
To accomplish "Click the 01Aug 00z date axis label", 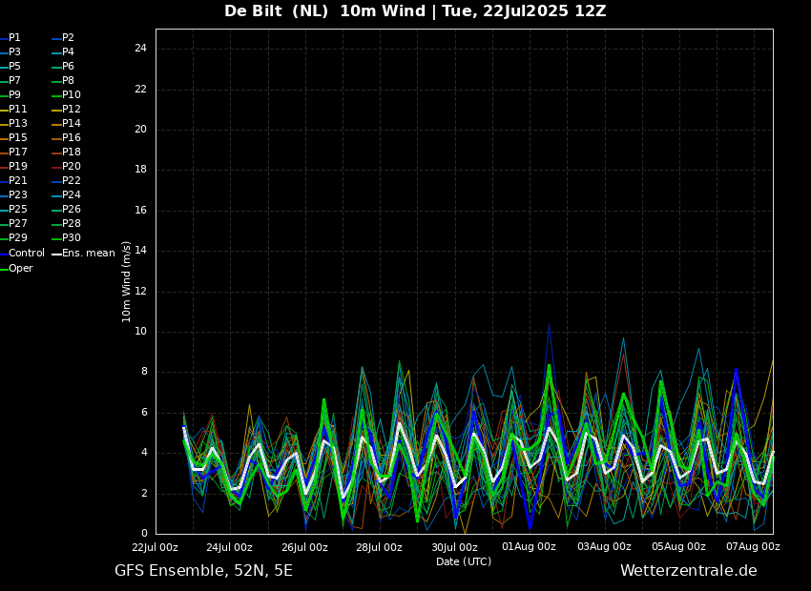I will pos(529,546).
